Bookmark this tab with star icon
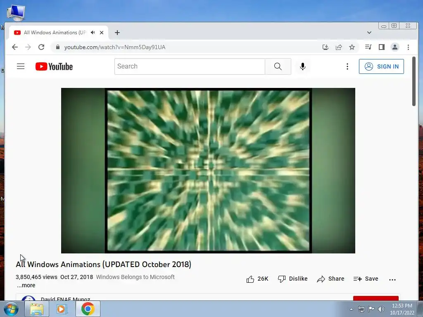423x317 pixels. click(352, 47)
